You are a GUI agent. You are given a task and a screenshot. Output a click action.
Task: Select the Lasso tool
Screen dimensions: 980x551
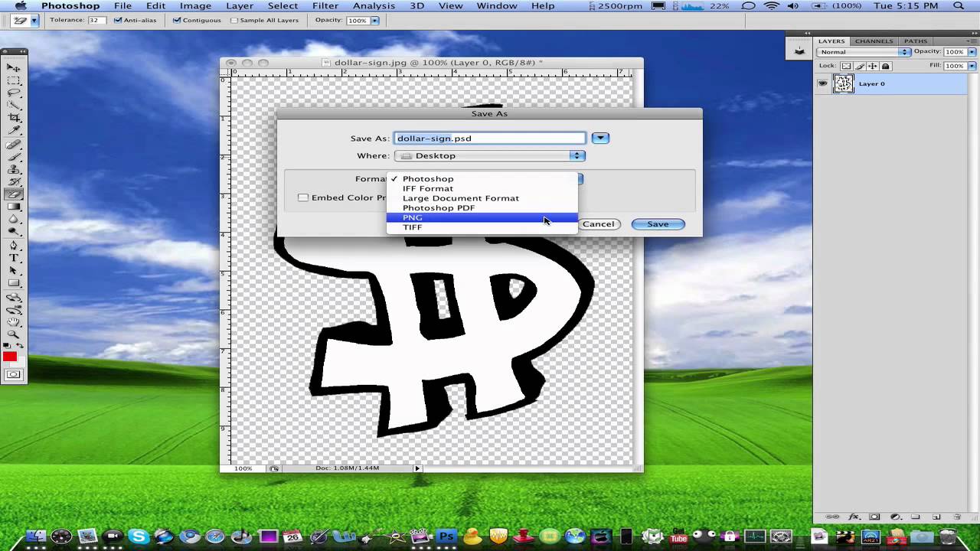[x=14, y=93]
